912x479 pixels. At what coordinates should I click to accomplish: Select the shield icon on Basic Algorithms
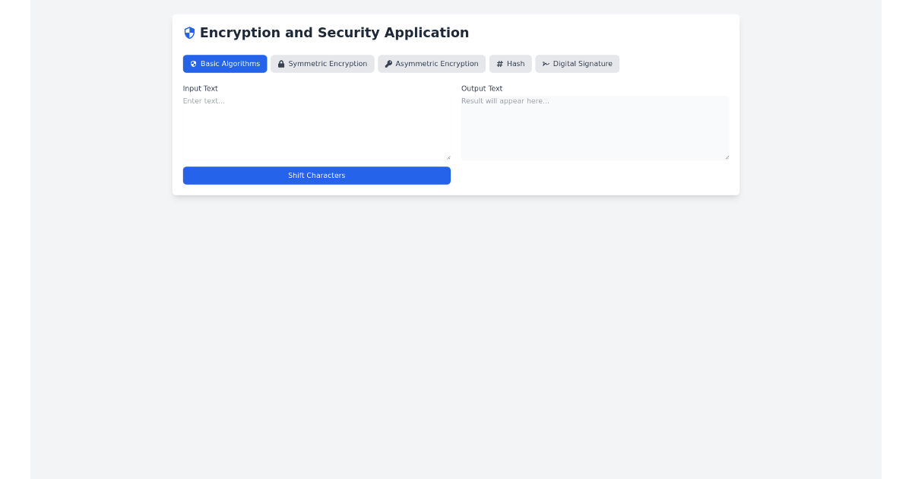[x=193, y=64]
